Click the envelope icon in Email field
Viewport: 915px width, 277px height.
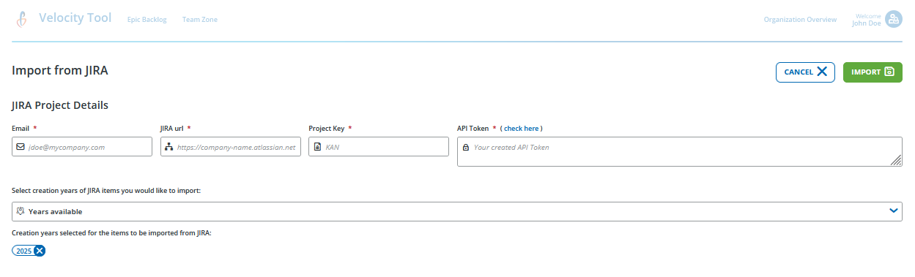[21, 147]
